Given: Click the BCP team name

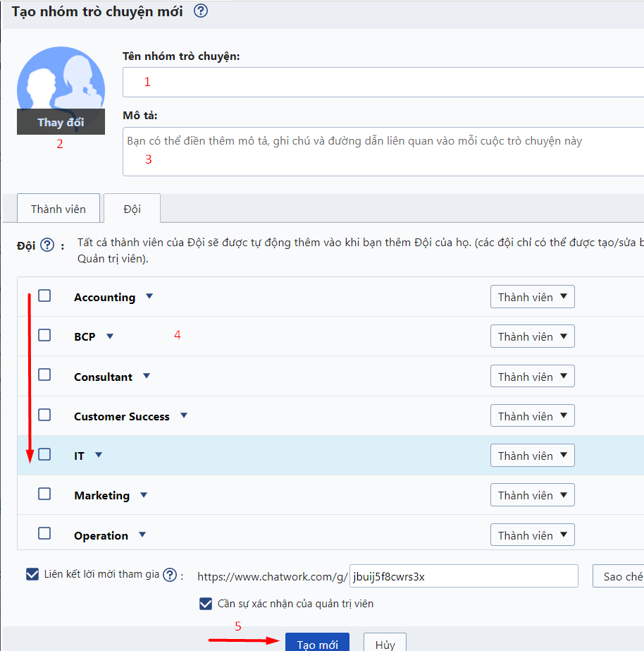Looking at the screenshot, I should click(x=85, y=336).
